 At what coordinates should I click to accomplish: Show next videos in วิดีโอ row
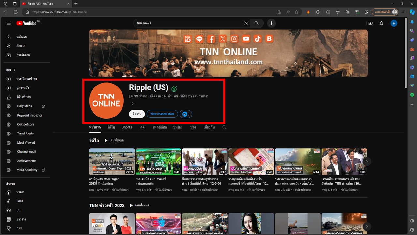[367, 162]
